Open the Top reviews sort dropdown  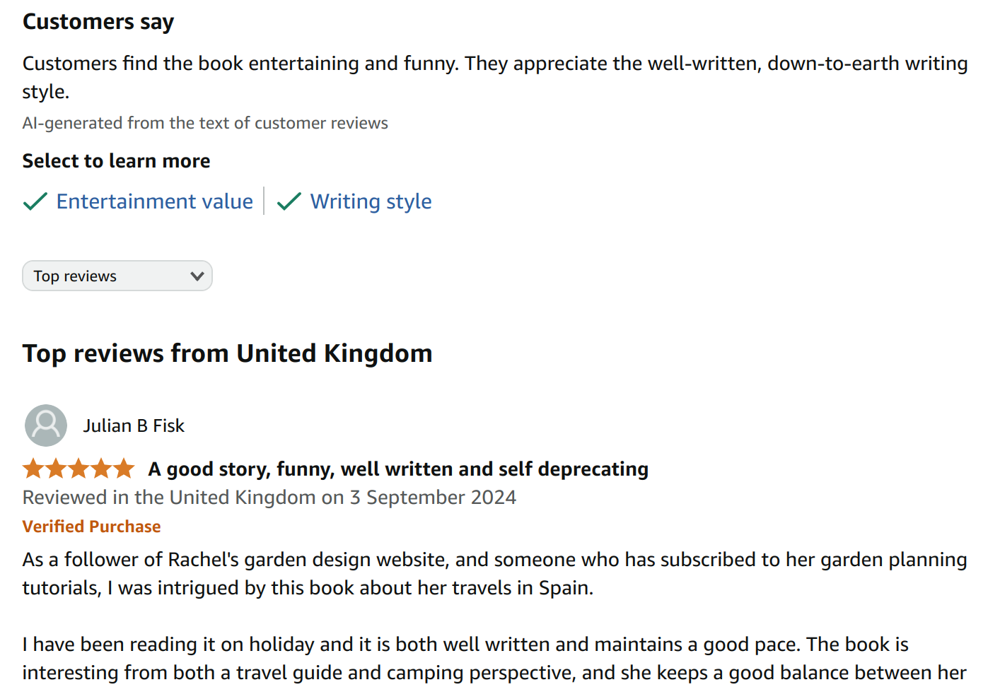[117, 276]
